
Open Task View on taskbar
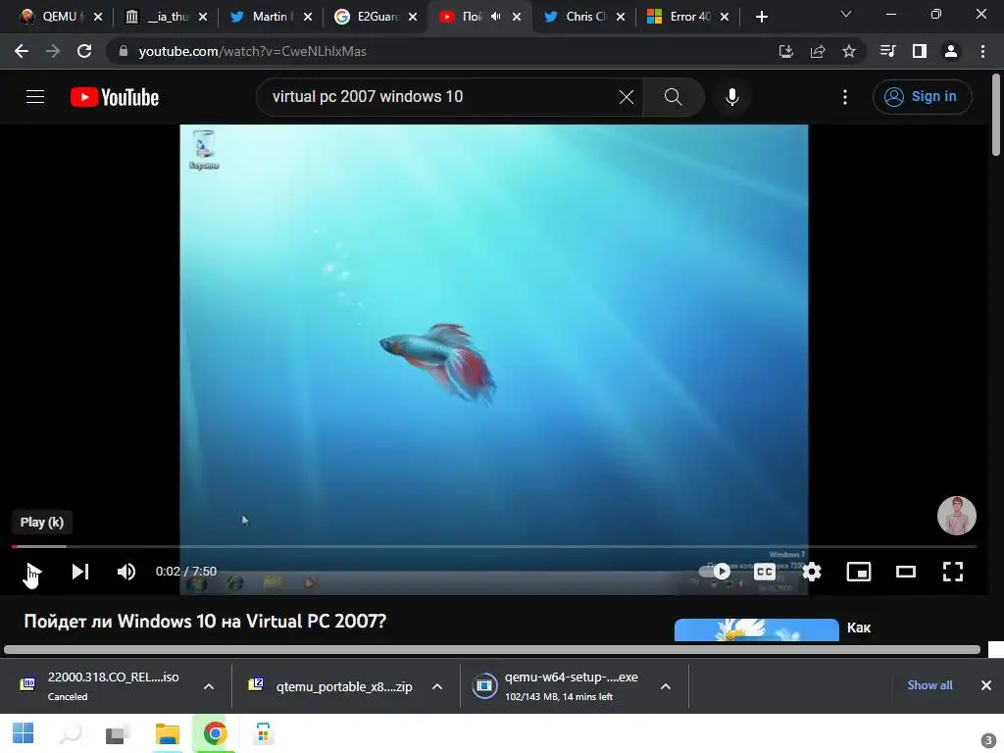point(118,733)
